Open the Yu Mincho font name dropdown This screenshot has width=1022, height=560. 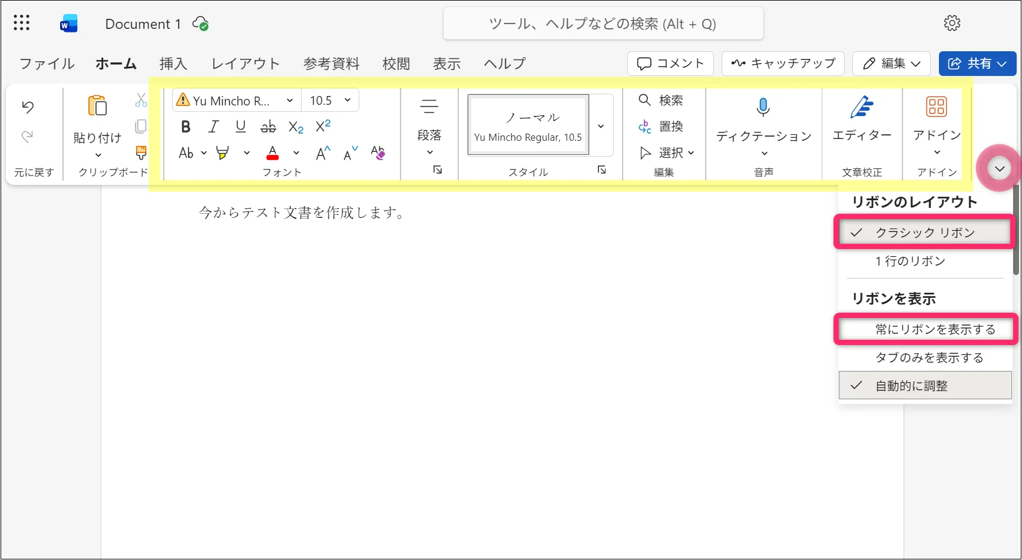tap(289, 101)
